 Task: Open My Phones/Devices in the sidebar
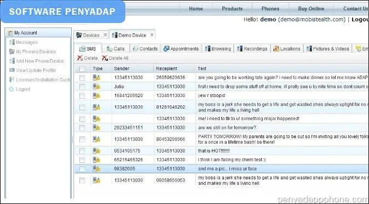pos(36,52)
